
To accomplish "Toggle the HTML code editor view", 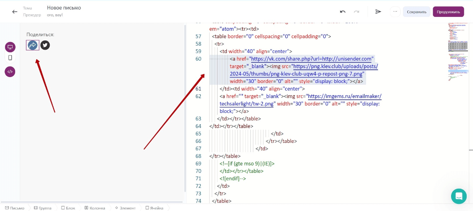I will coord(10,72).
